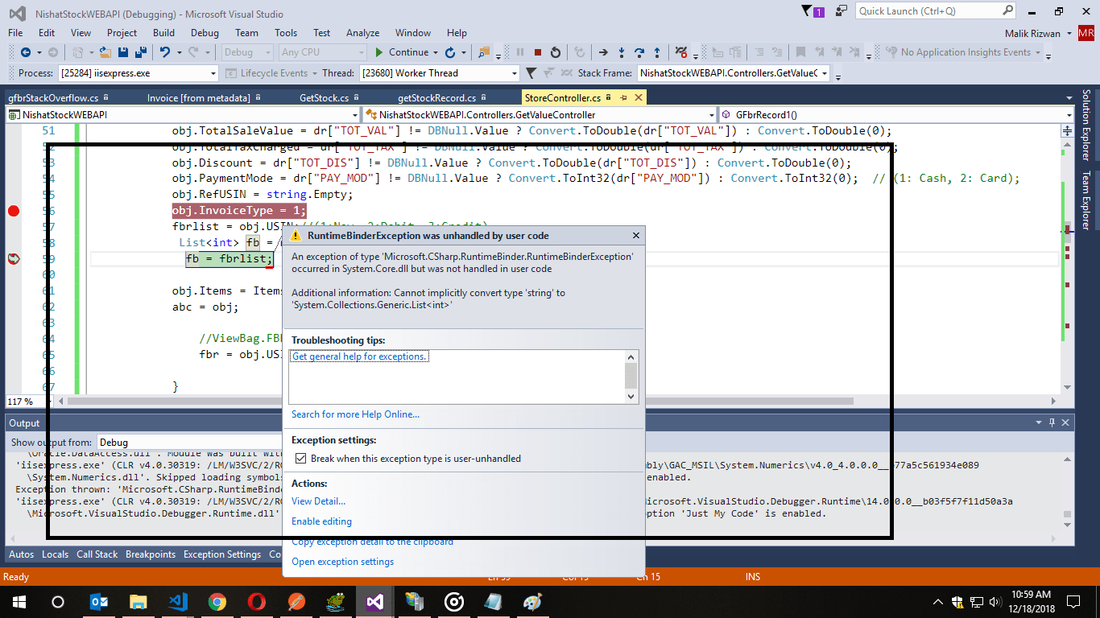
Task: Stop debugging with the red square
Action: pos(537,52)
